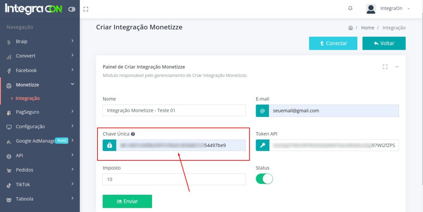Click the Nome input field
This screenshot has width=423, height=212.
[174, 110]
